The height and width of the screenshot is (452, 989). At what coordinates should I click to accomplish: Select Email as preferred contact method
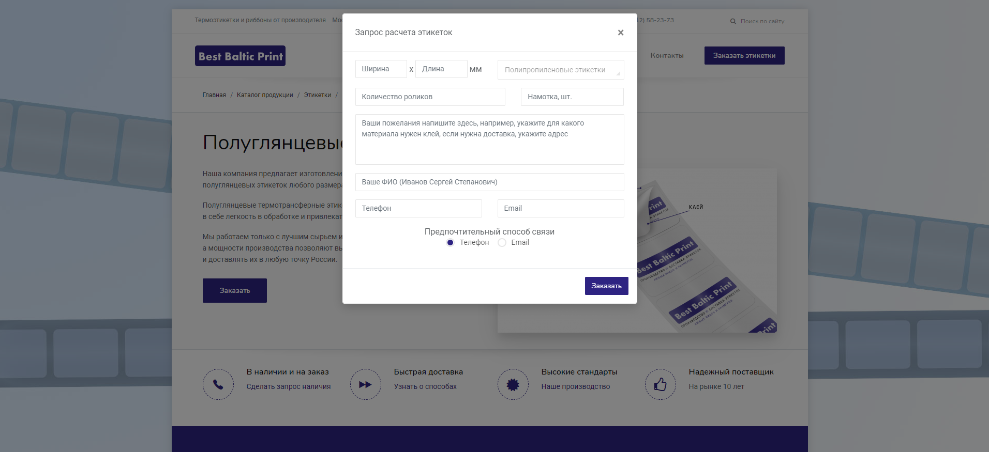click(x=502, y=243)
